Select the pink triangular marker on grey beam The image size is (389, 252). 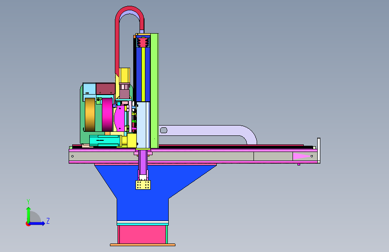point(302,156)
